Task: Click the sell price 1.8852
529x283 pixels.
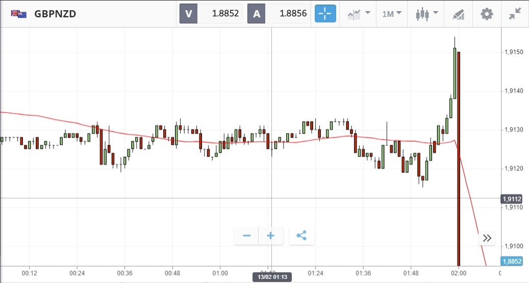Action: pyautogui.click(x=225, y=13)
